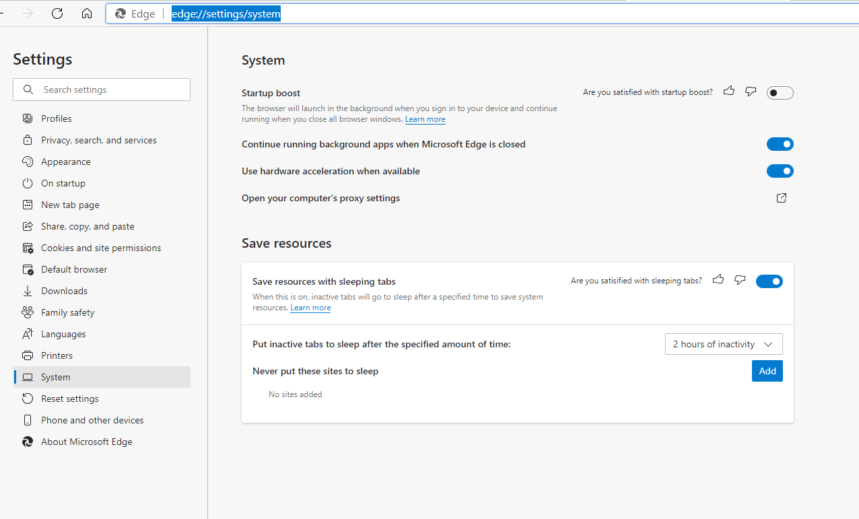Click the Profiles sidebar icon

[28, 118]
